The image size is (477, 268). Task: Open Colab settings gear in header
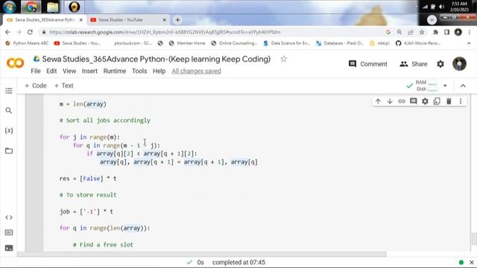440,64
